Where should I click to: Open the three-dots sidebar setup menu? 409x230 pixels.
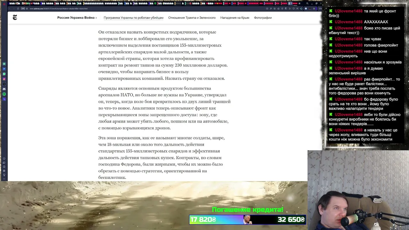click(4, 179)
